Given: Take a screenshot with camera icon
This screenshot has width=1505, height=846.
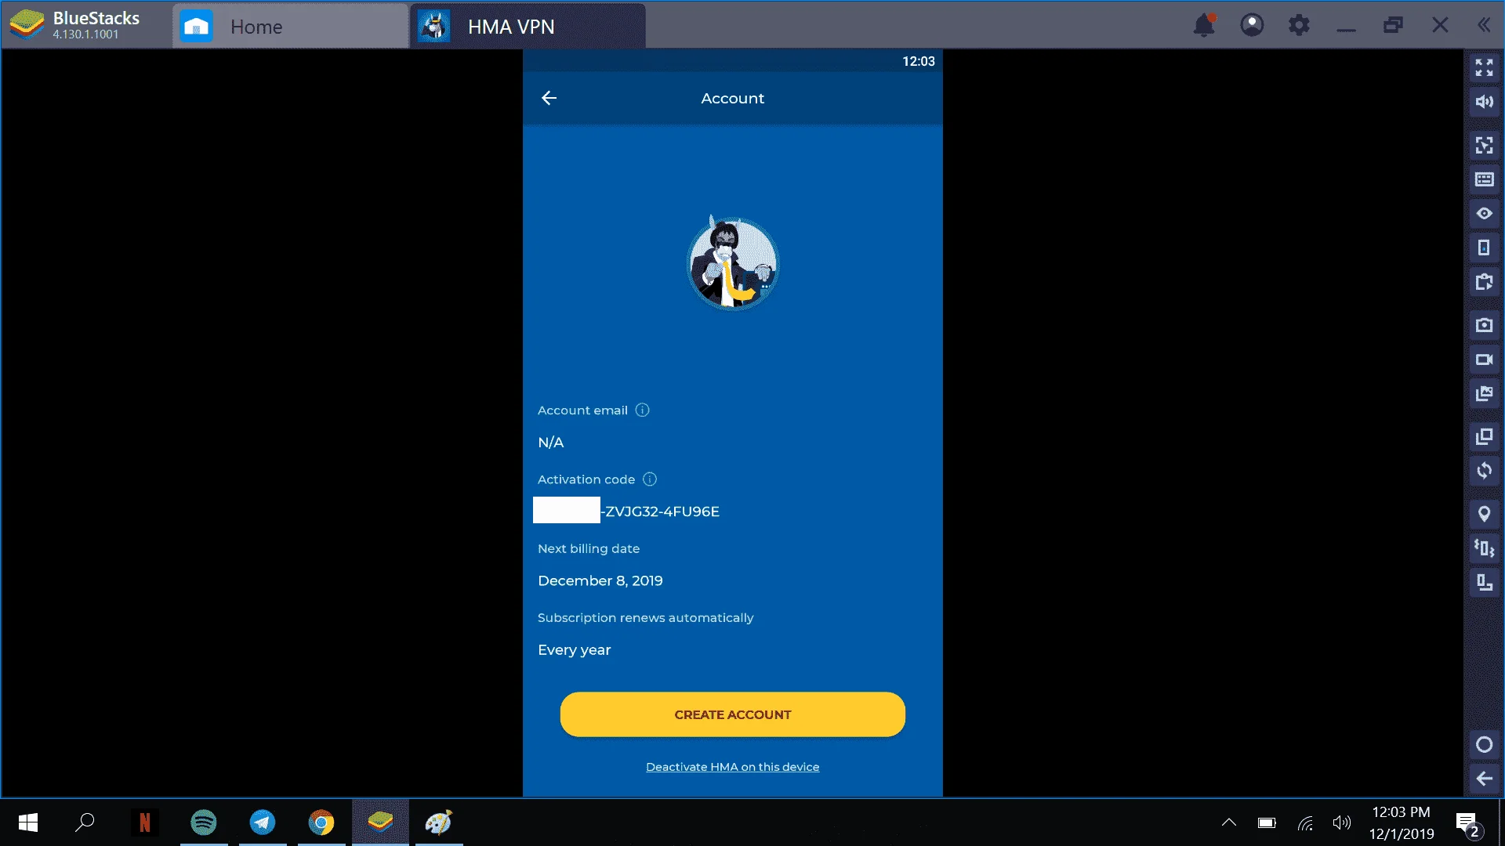Looking at the screenshot, I should point(1484,325).
